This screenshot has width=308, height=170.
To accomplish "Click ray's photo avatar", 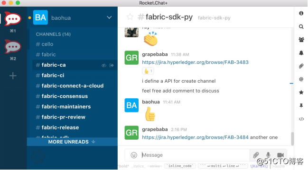I will (131, 33).
